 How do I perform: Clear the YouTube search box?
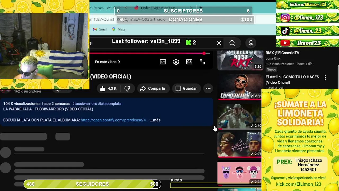(219, 43)
